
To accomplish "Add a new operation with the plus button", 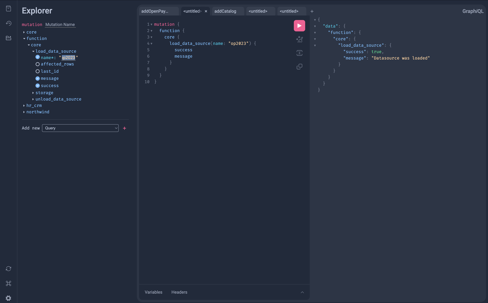I will (312, 11).
